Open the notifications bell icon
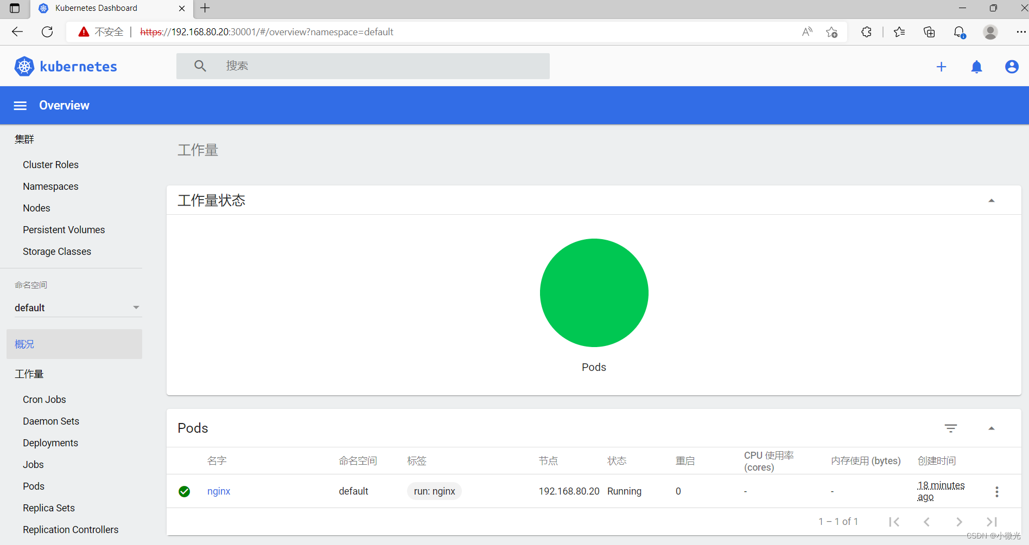 click(977, 66)
